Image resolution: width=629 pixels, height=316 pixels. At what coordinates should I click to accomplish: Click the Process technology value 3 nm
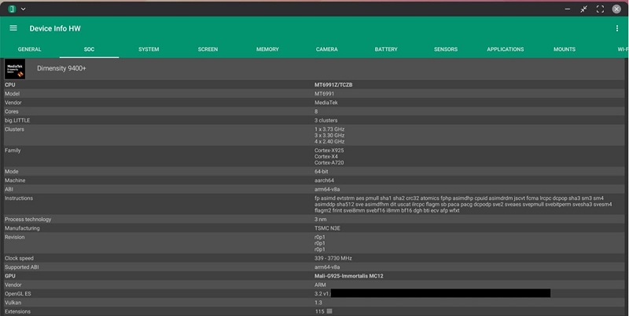321,220
